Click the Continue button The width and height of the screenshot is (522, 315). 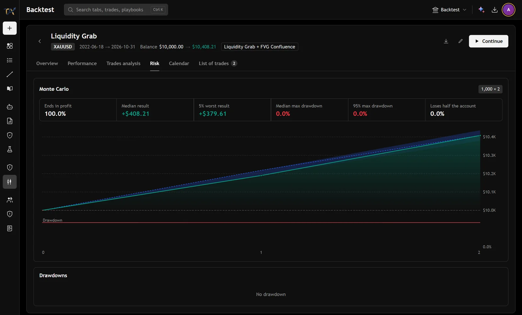(488, 41)
